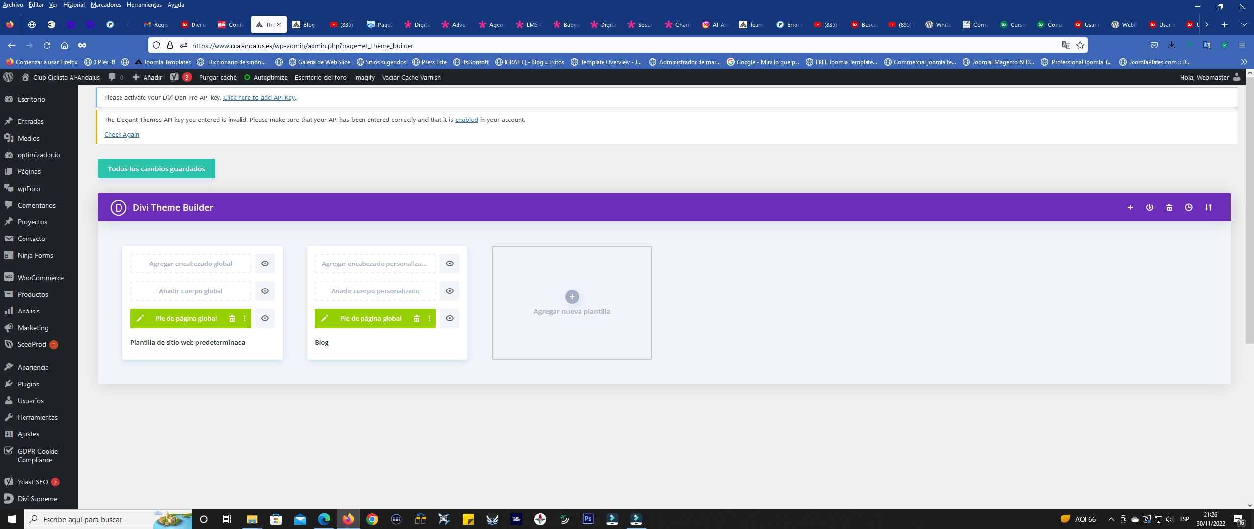
Task: Switch to the Blog browser tab
Action: 307,24
